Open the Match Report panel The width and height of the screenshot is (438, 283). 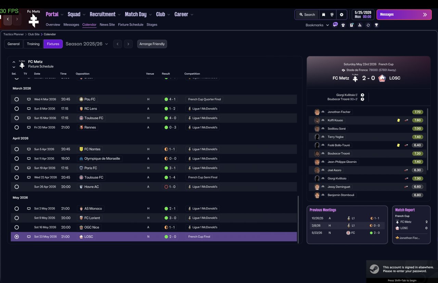point(411,224)
